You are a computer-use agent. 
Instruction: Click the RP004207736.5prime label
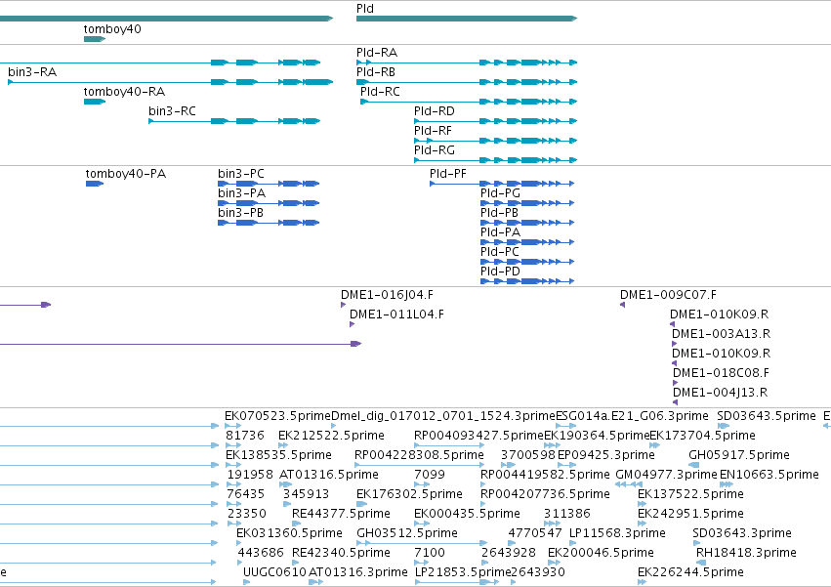tap(545, 495)
